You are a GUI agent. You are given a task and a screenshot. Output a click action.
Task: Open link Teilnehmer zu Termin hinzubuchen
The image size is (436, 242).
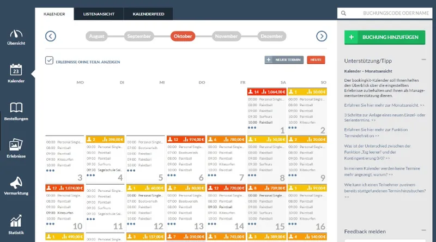click(385, 191)
